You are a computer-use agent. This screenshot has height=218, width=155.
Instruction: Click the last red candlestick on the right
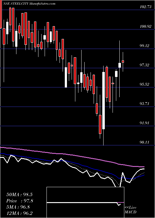[x=123, y=61]
